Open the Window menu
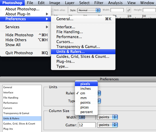Viewport: 156px width, 132px height. (147, 3)
